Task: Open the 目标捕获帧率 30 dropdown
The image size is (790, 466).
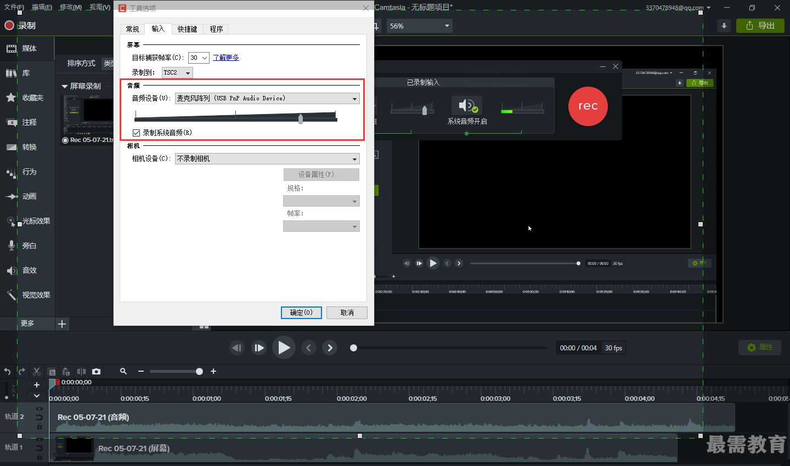Action: coord(199,58)
